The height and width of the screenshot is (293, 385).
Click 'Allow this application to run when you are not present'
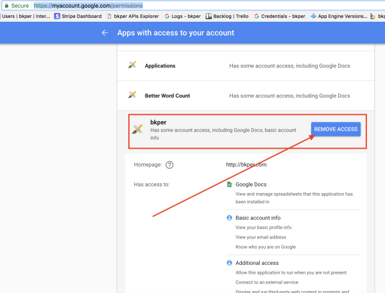click(291, 272)
